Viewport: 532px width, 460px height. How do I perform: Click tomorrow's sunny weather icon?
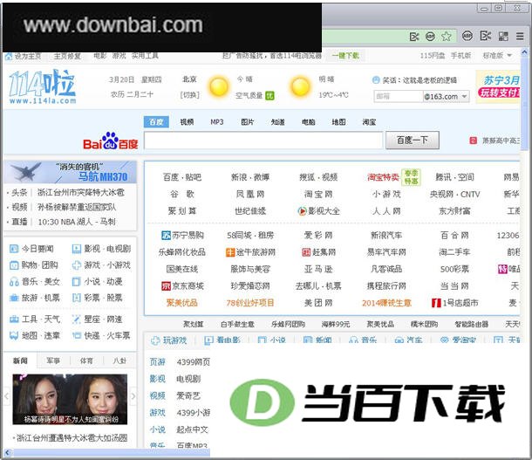click(x=300, y=86)
